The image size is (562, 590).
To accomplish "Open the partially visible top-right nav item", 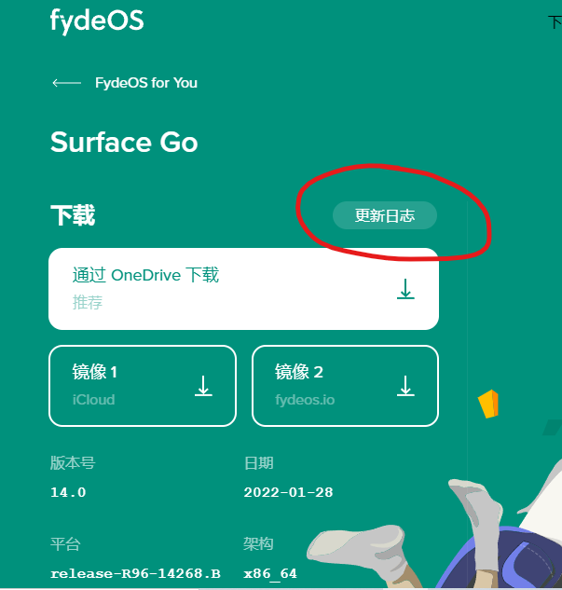I will pos(555,22).
